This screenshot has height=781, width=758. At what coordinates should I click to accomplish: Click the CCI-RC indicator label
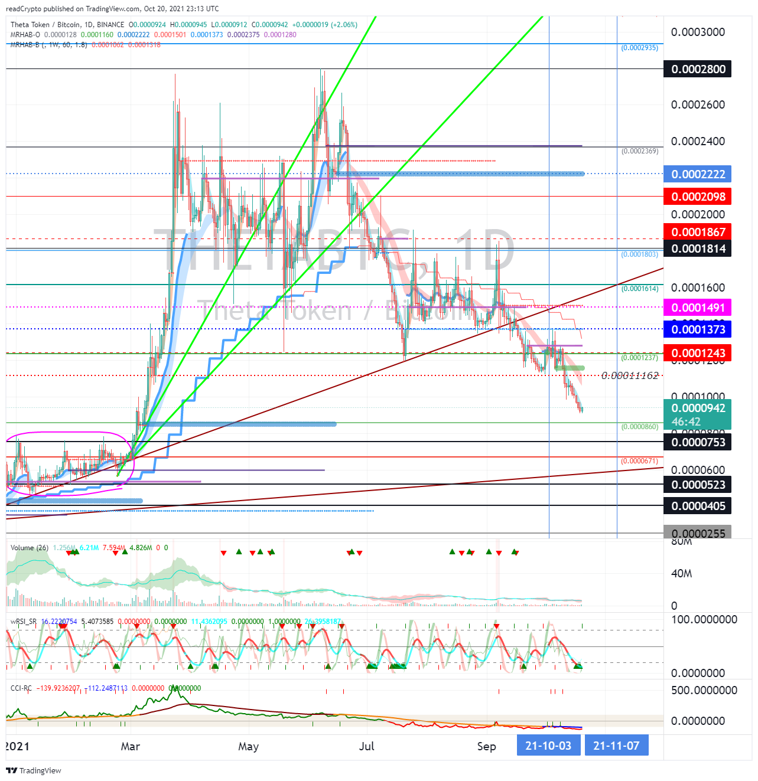21,688
